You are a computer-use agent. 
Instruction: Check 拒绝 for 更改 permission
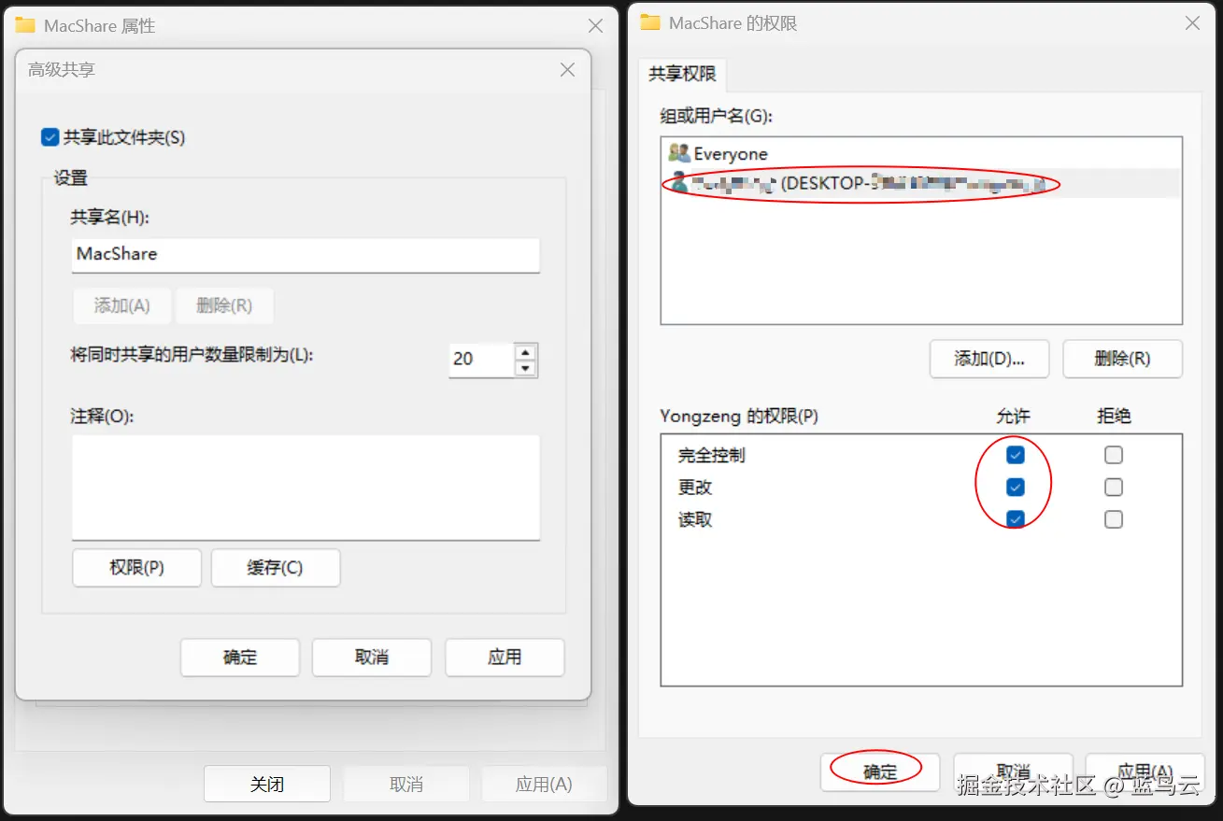1113,487
